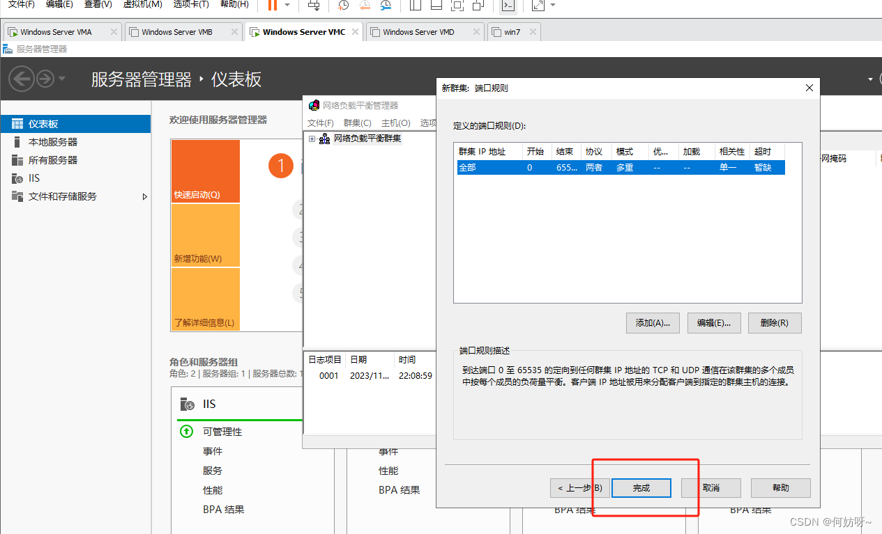Viewport: 882px width, 534px height.
Task: Click the 完成 button
Action: 641,488
